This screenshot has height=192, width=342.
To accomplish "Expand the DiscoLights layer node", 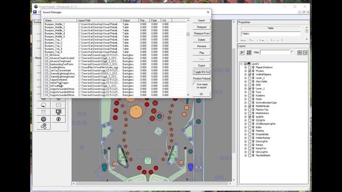I will point(246,141).
